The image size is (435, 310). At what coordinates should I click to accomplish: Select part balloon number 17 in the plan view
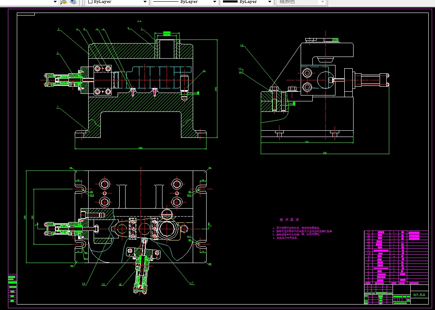(x=192, y=283)
